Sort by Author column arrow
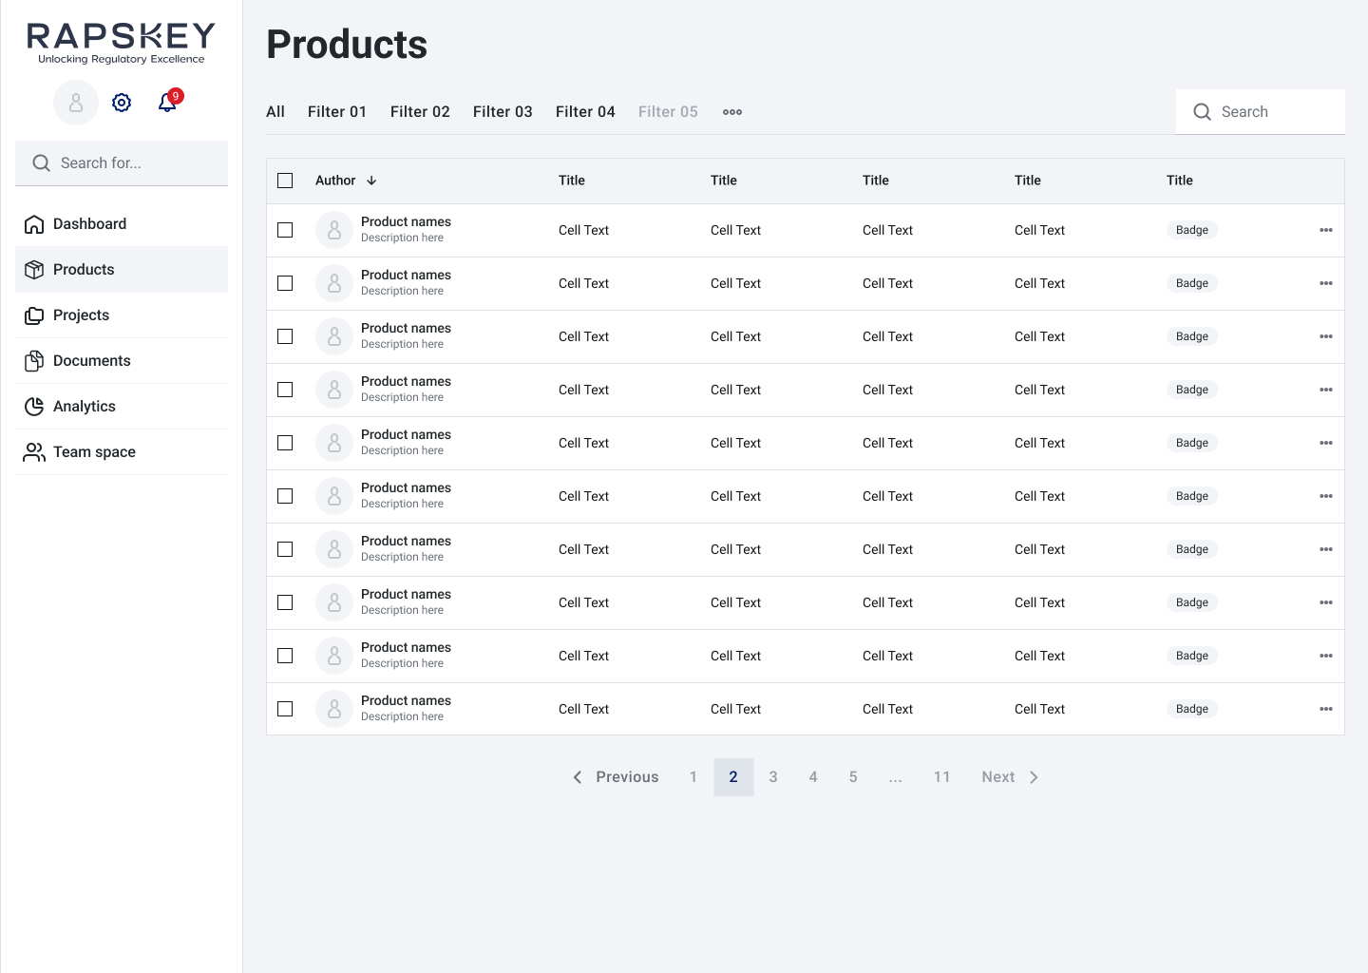 (x=371, y=181)
